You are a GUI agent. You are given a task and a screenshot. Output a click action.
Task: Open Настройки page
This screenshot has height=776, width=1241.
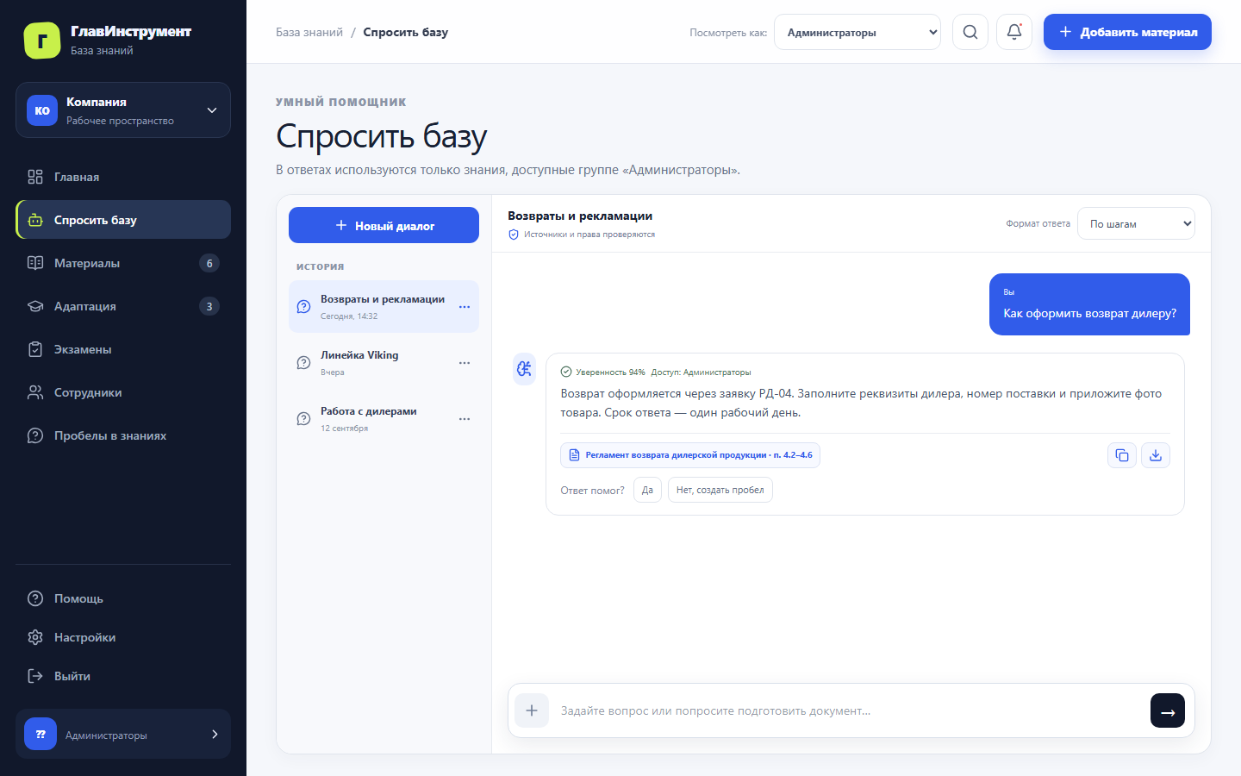click(123, 637)
